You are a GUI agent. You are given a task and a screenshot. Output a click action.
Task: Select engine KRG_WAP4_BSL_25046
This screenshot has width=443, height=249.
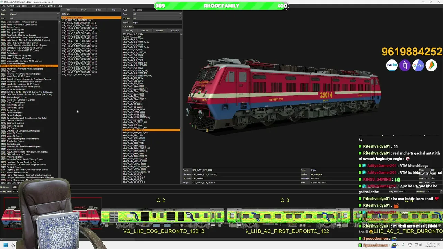point(151,84)
